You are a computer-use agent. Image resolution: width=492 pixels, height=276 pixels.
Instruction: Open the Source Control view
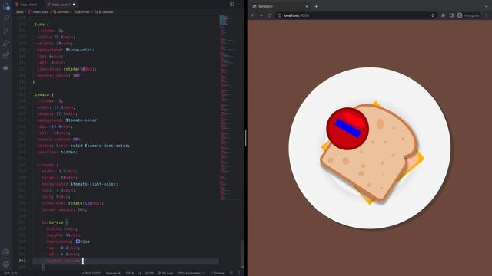tap(6, 31)
